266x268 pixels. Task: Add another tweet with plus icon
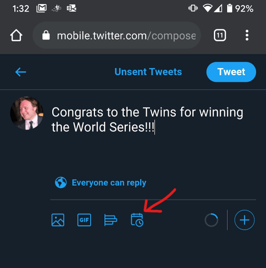click(245, 220)
